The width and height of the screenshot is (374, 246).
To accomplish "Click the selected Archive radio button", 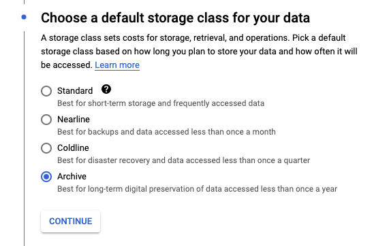I will 46,177.
